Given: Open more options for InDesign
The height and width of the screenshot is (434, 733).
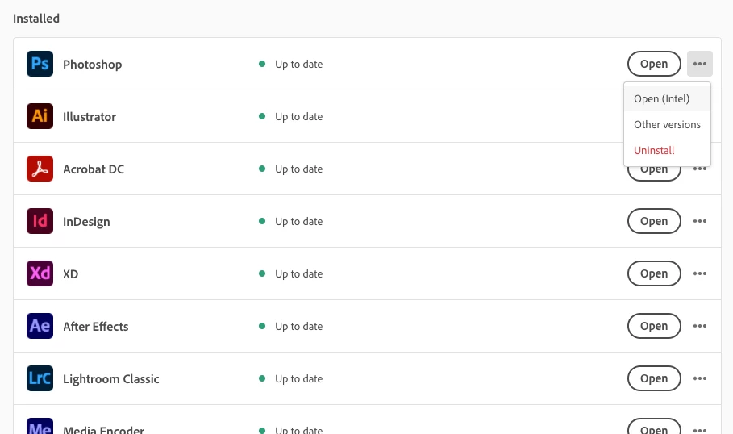Looking at the screenshot, I should [x=700, y=221].
